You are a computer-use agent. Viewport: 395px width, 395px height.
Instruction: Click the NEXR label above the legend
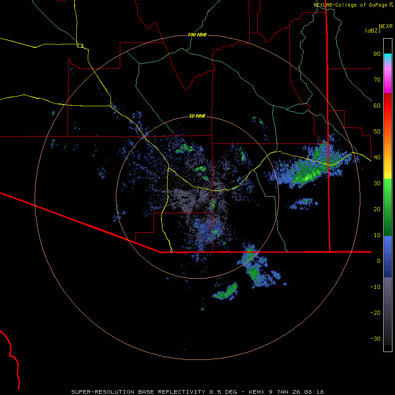point(386,26)
